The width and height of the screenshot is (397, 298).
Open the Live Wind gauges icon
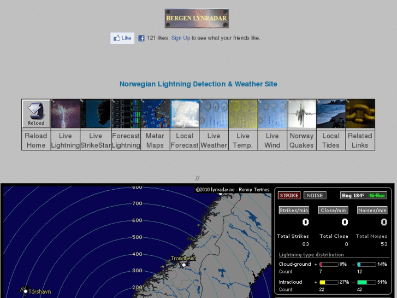point(272,114)
